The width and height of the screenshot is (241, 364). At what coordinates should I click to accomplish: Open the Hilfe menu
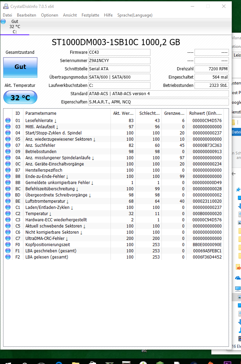click(108, 15)
